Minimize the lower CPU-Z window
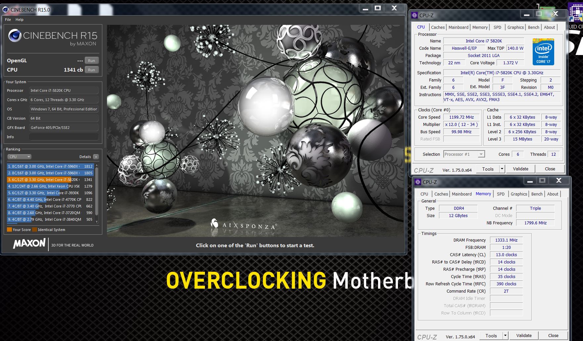Viewport: 583px width, 341px height. [x=530, y=181]
